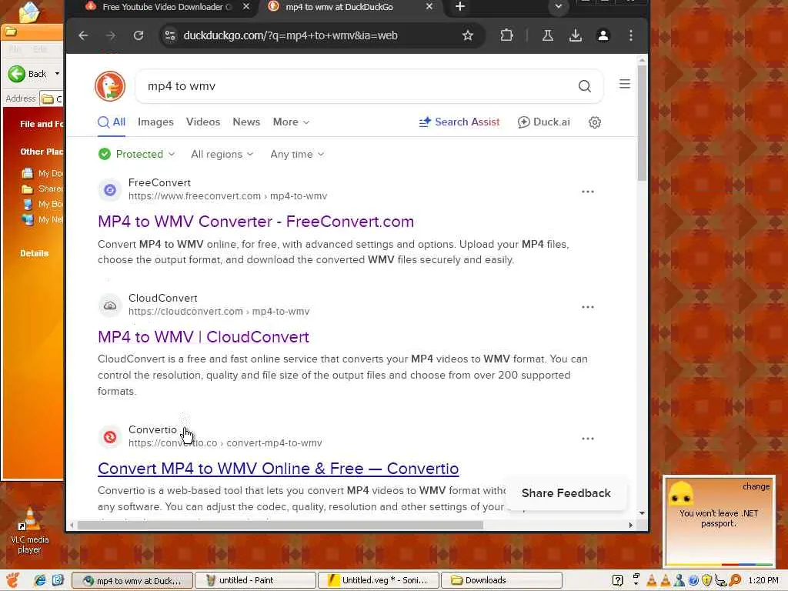Click the Back button in Explorer window
Image resolution: width=788 pixels, height=591 pixels.
coord(28,74)
